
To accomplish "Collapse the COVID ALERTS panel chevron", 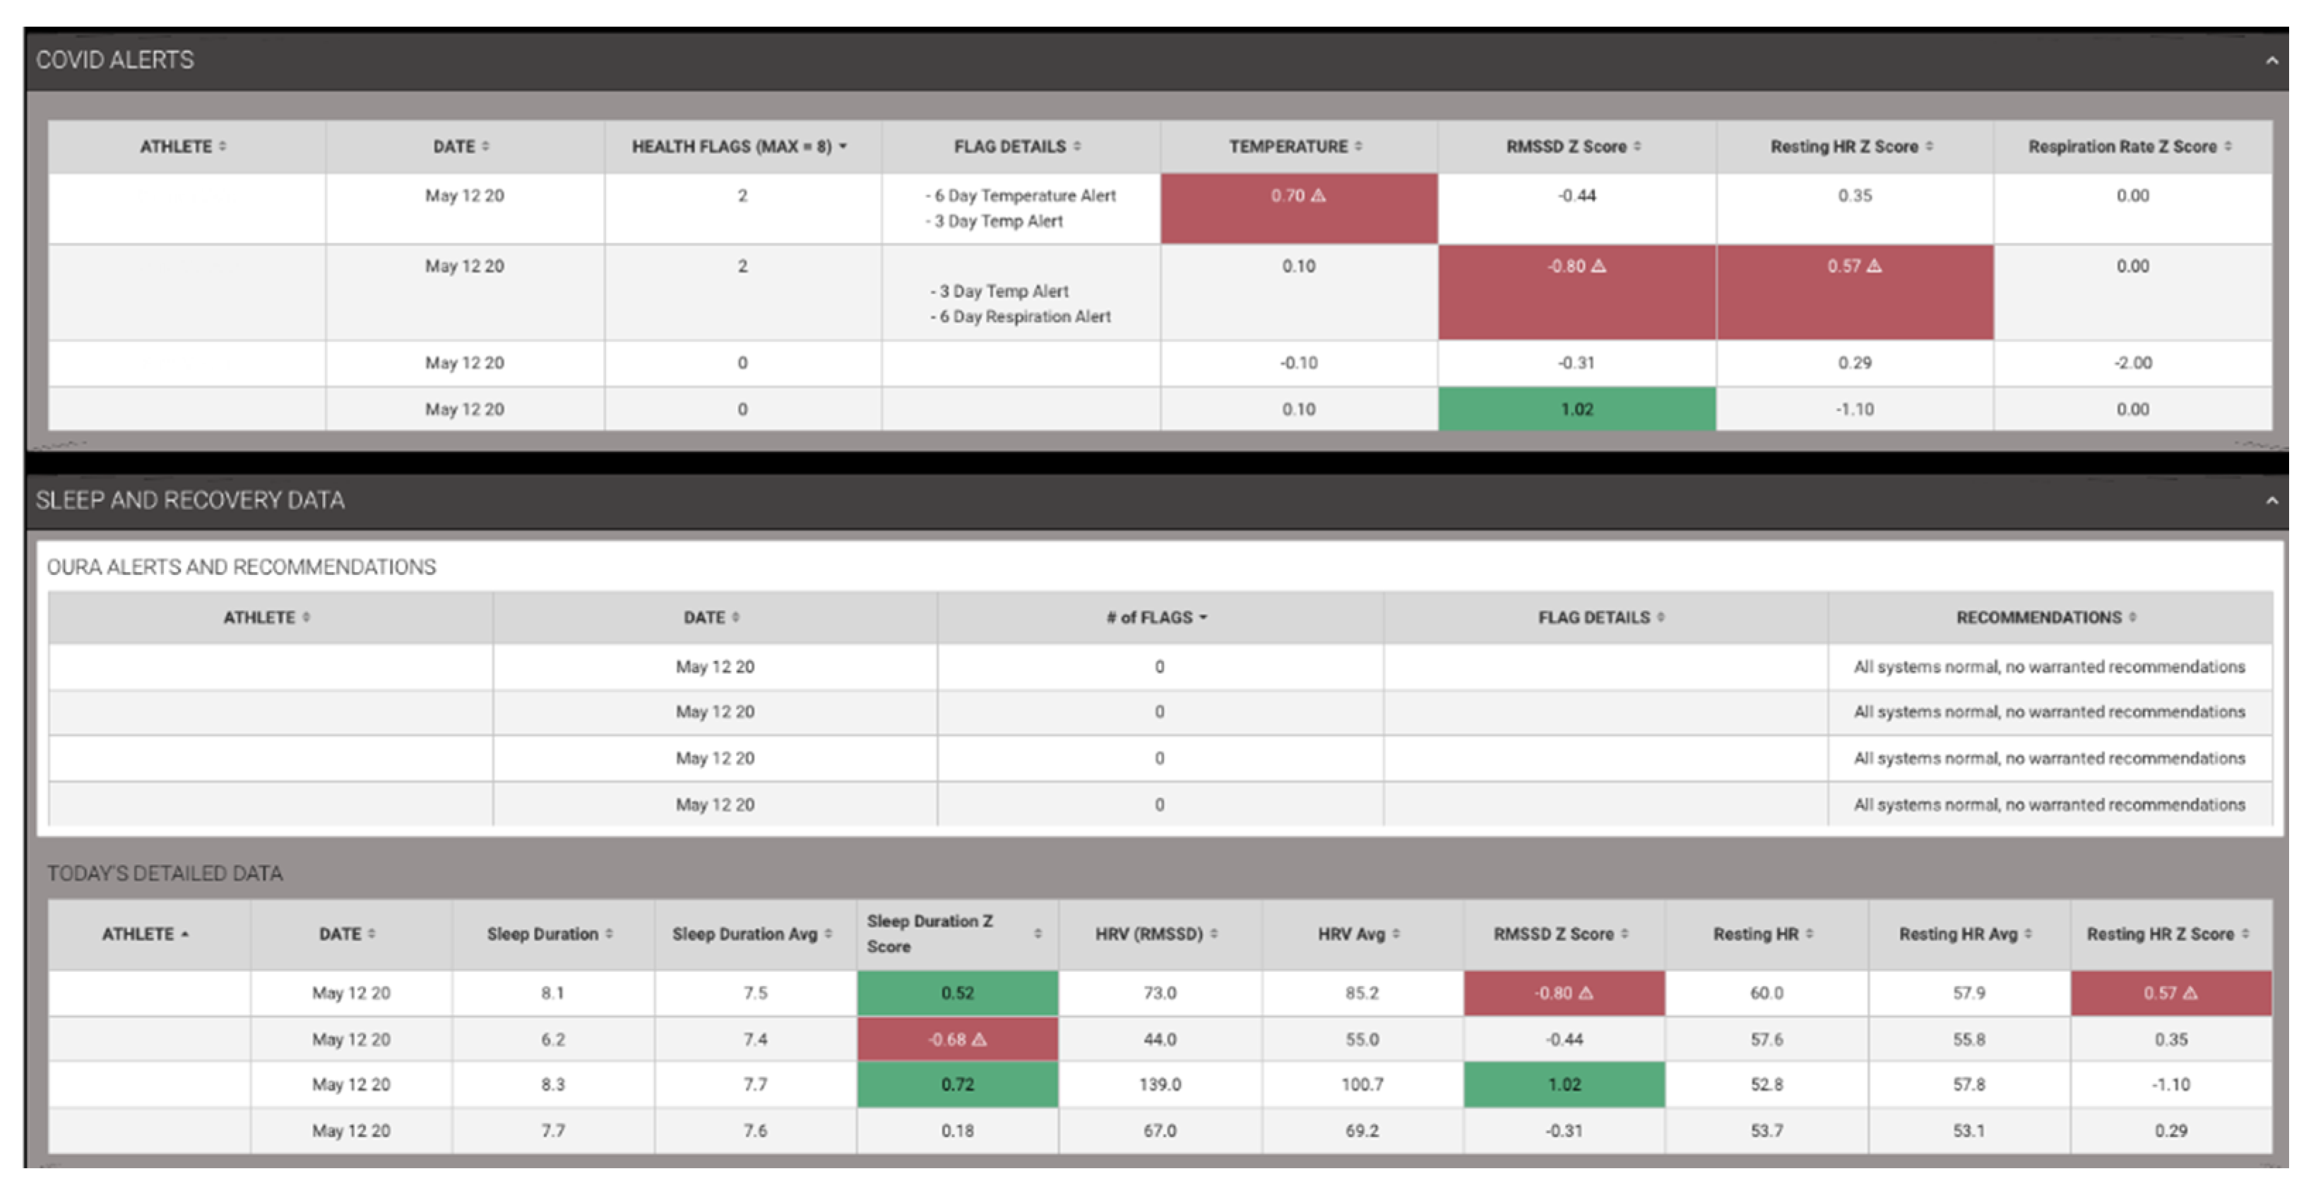I will (x=2271, y=60).
